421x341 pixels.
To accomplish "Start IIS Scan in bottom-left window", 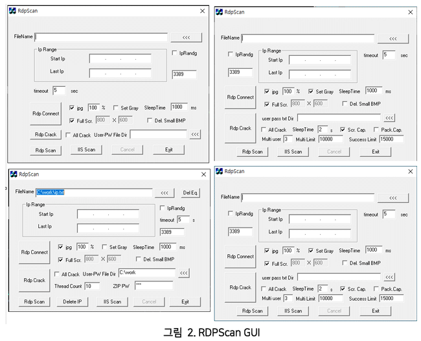I will tap(112, 301).
